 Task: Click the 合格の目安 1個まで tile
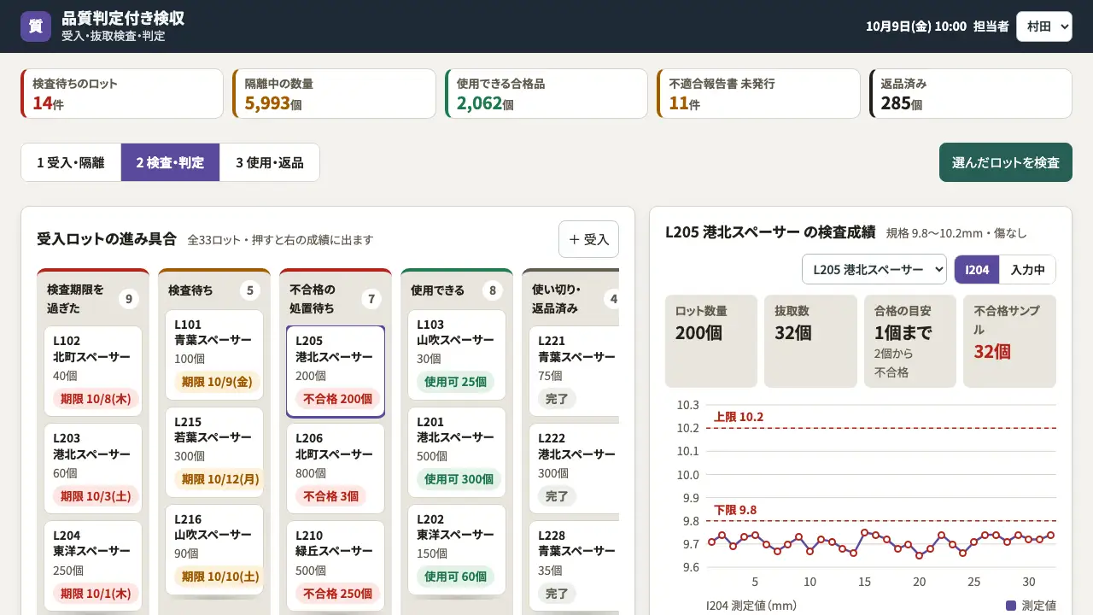(x=910, y=341)
